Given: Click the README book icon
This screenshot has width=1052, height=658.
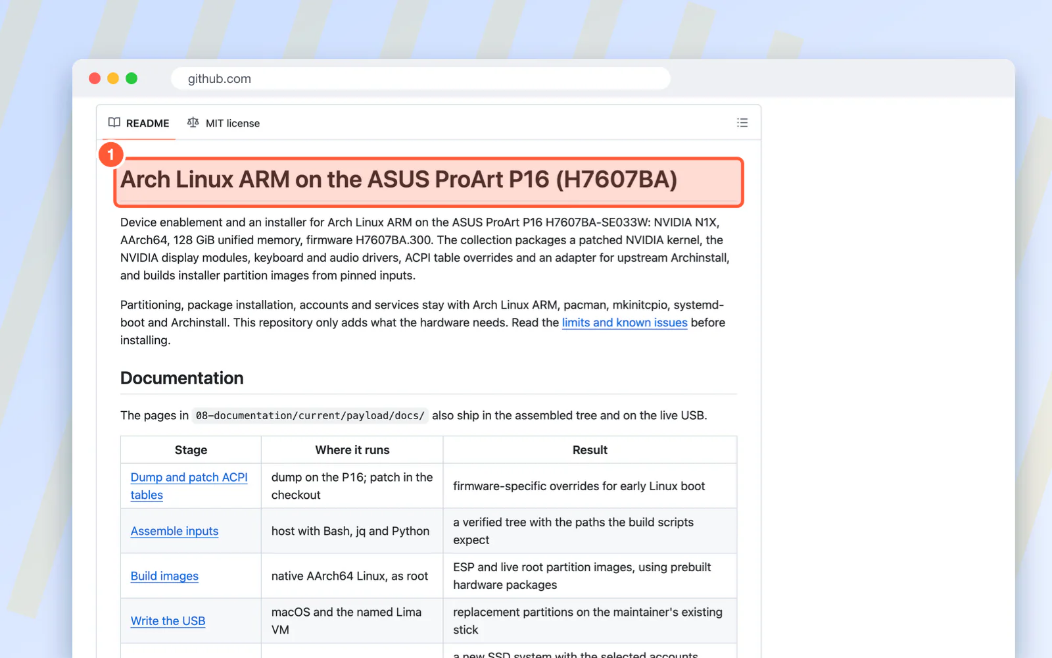Looking at the screenshot, I should point(114,123).
